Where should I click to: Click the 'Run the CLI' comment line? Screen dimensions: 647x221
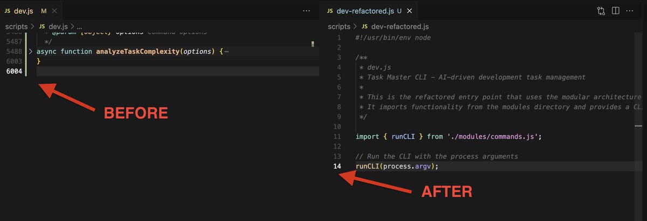[437, 156]
